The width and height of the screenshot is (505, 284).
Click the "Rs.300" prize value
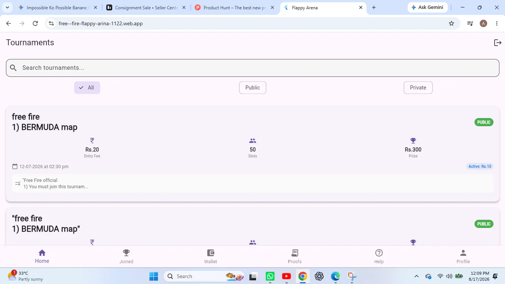click(413, 150)
